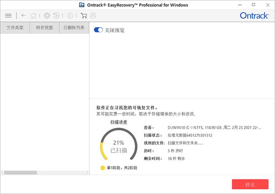
Task: Click the scrollbar right arrow
Action: coord(87,172)
